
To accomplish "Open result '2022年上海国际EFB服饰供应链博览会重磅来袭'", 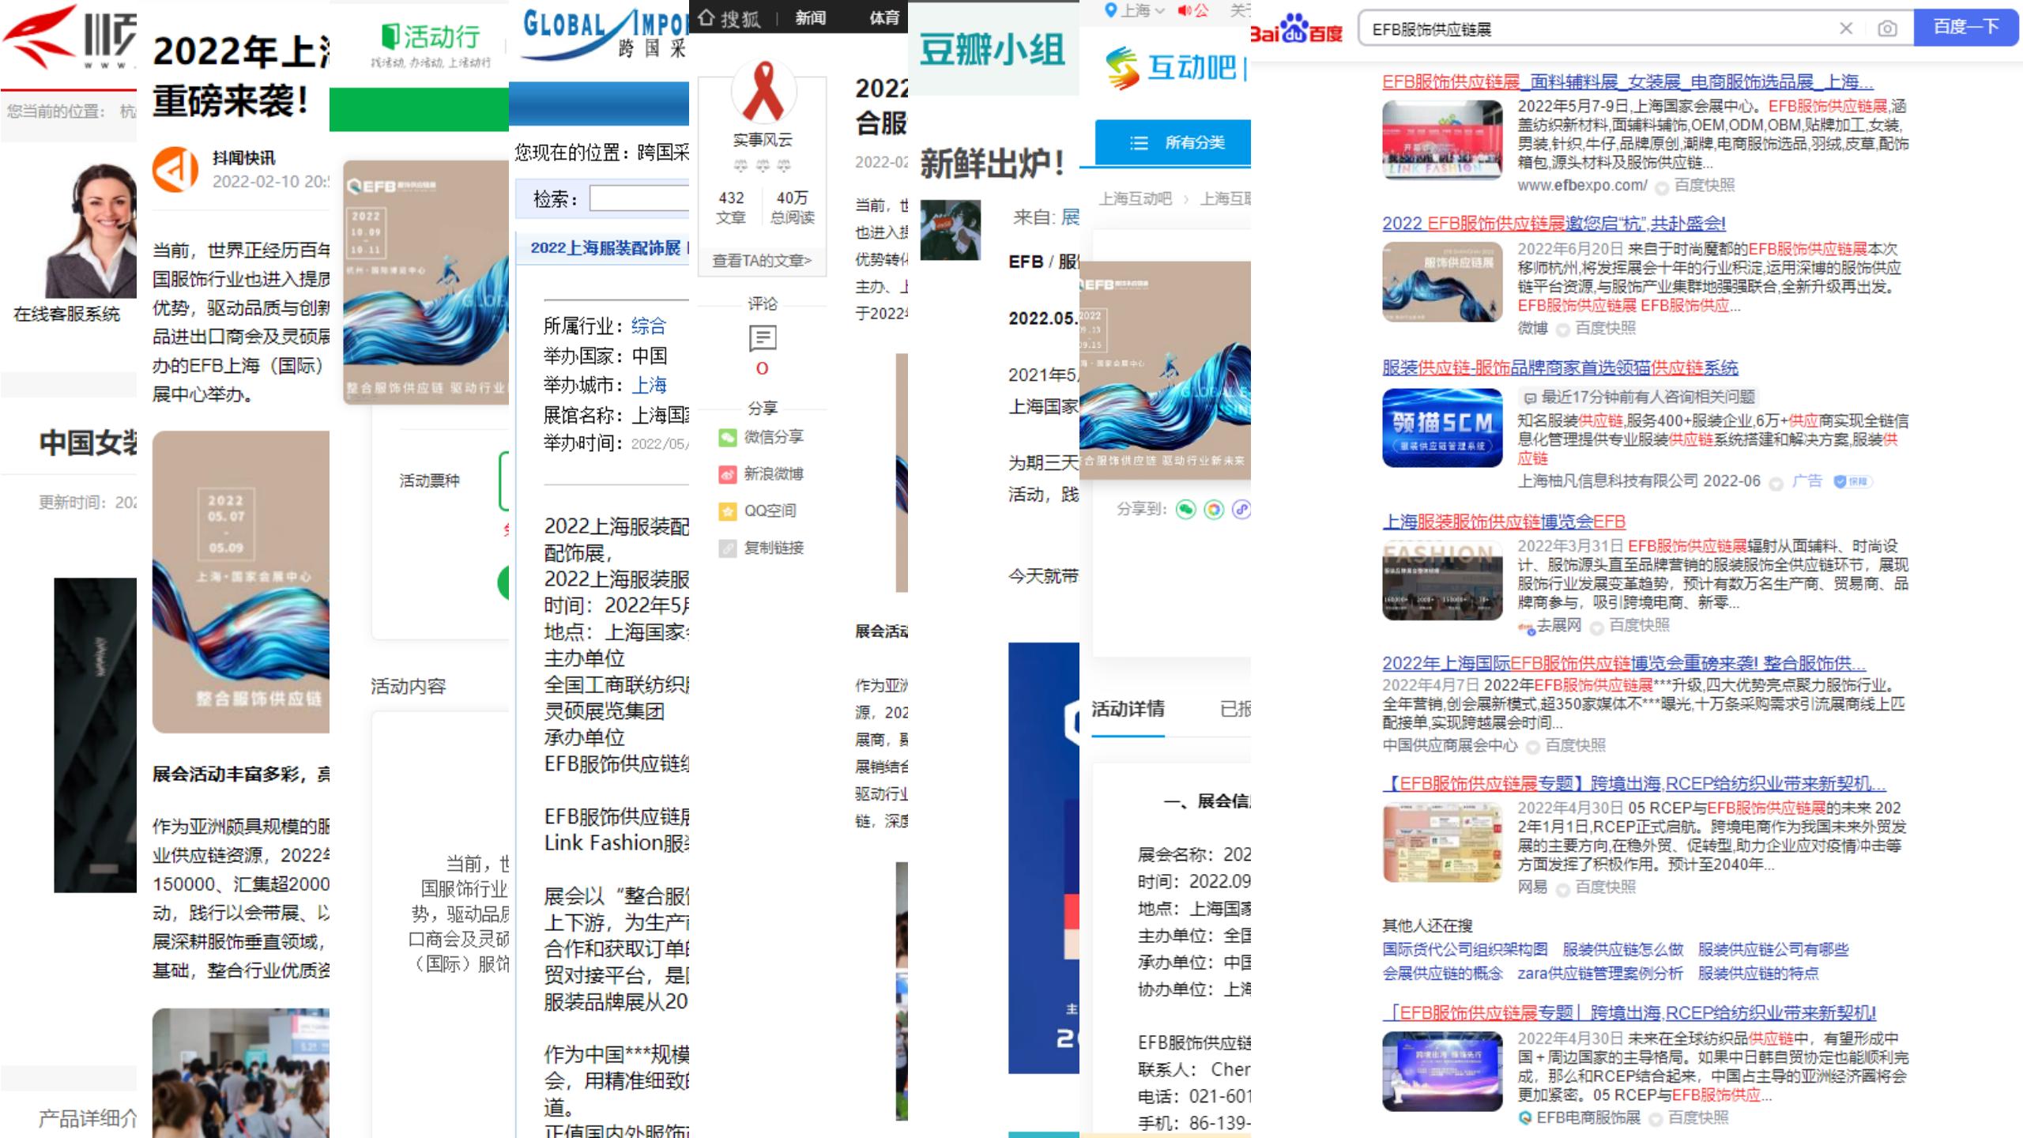I will click(1623, 663).
